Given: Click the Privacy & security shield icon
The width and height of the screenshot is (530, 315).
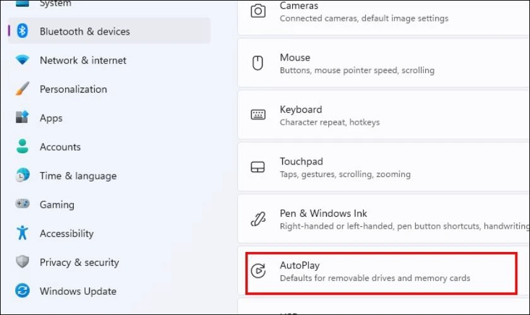Looking at the screenshot, I should click(23, 262).
